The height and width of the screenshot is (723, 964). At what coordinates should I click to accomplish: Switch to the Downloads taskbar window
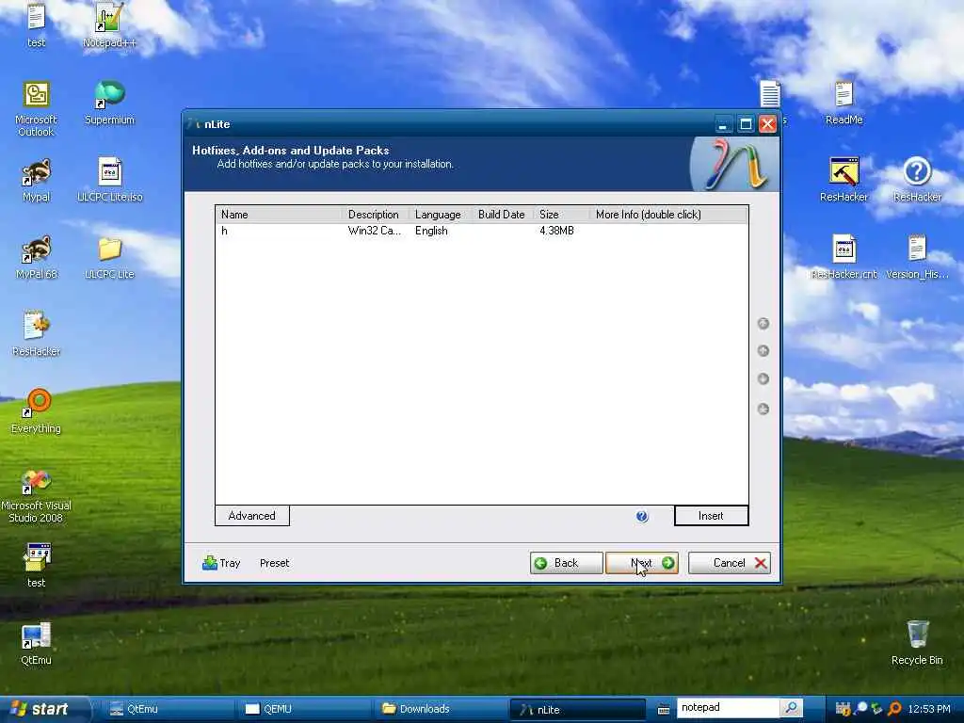(x=440, y=709)
